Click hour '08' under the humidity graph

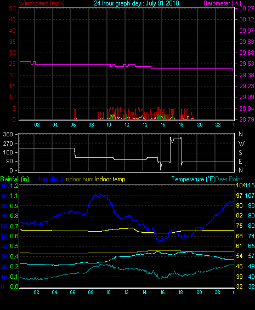click(x=90, y=292)
